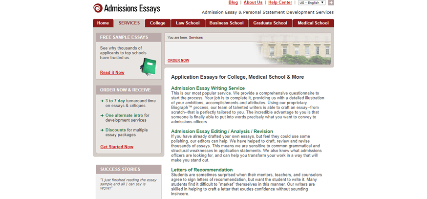The width and height of the screenshot is (427, 199).
Task: Click the FREE SAMPLE ESSAYS panel header
Action: click(x=128, y=37)
